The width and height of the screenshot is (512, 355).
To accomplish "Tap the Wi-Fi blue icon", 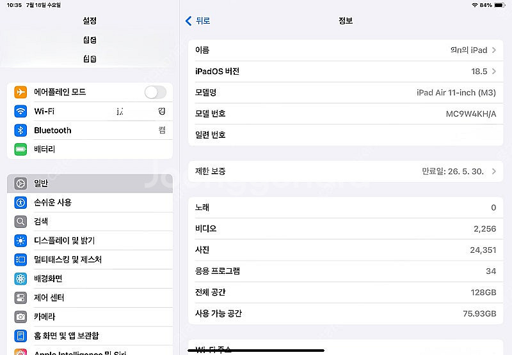I will tap(20, 111).
